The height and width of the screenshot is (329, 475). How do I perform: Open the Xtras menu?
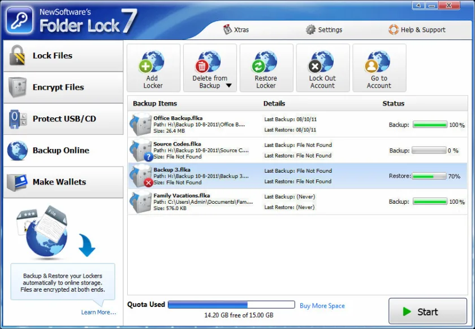236,30
